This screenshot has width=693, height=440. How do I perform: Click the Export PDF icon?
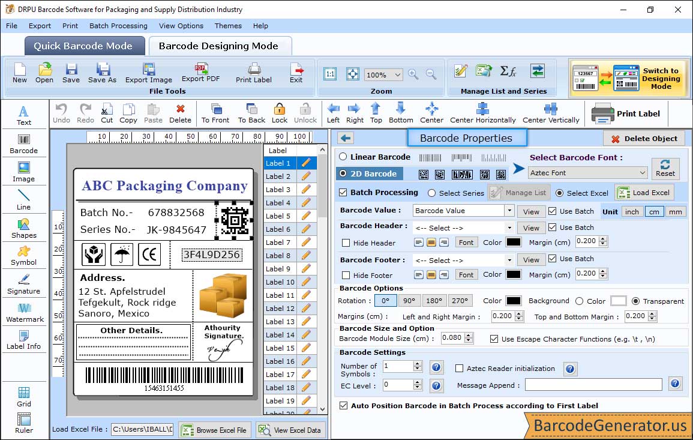point(200,73)
